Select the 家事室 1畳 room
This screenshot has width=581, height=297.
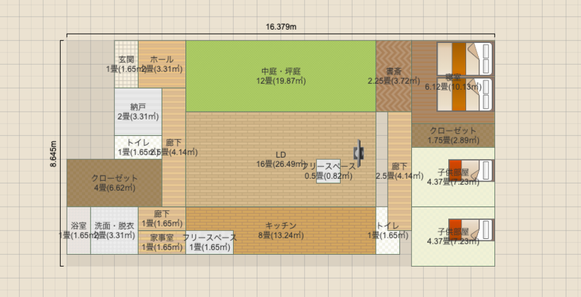tap(162, 242)
